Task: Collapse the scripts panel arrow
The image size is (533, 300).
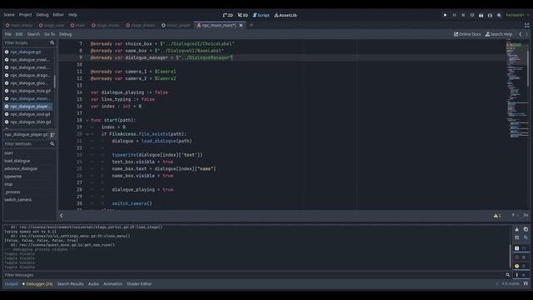Action: point(62,215)
